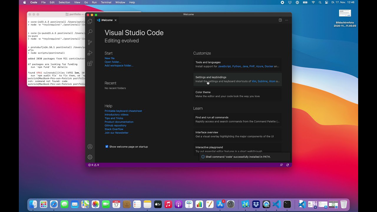Install Vim keybindings link
Screen dimensions: 377x212
[254, 81]
